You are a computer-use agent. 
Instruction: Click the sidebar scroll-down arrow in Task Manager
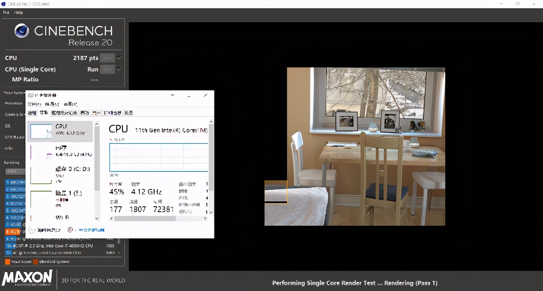pyautogui.click(x=97, y=219)
